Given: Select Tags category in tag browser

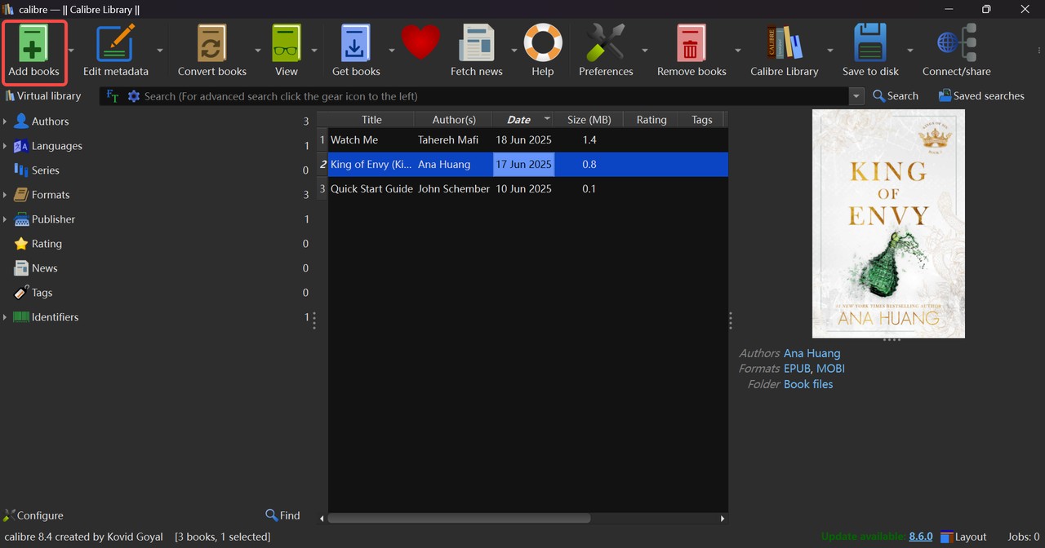Looking at the screenshot, I should (42, 293).
